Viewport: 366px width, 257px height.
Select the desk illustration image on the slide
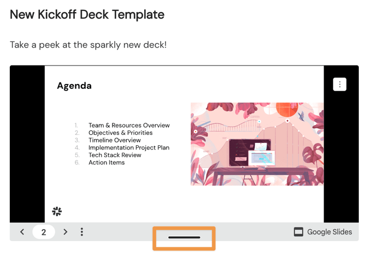pyautogui.click(x=257, y=144)
